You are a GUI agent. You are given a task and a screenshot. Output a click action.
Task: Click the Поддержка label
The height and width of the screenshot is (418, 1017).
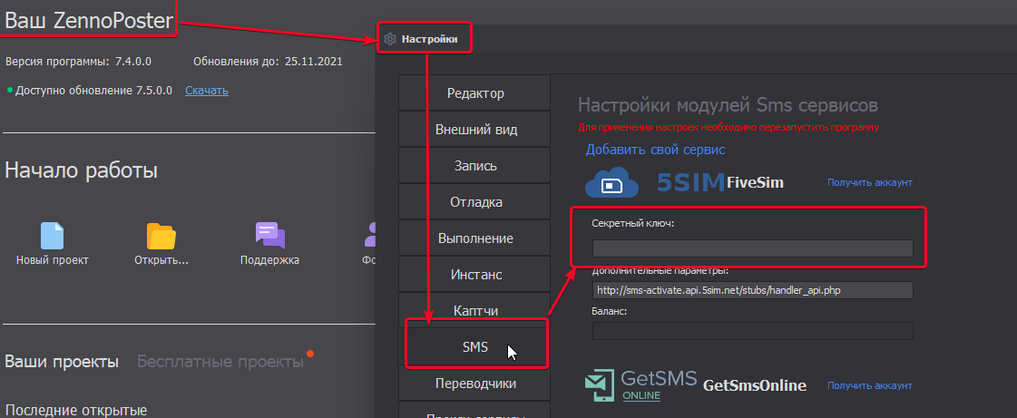(269, 260)
